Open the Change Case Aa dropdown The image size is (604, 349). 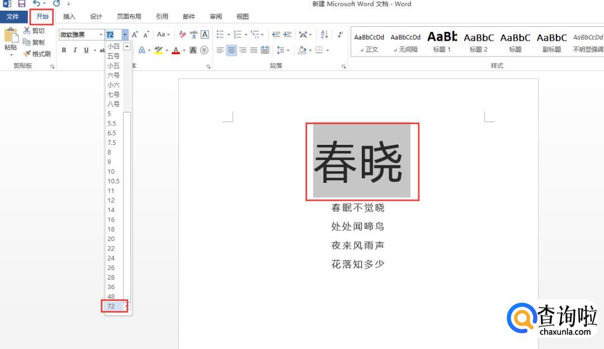tap(163, 35)
